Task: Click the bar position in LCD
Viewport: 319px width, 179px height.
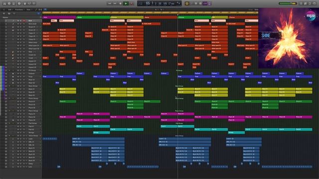Action: (148, 3)
